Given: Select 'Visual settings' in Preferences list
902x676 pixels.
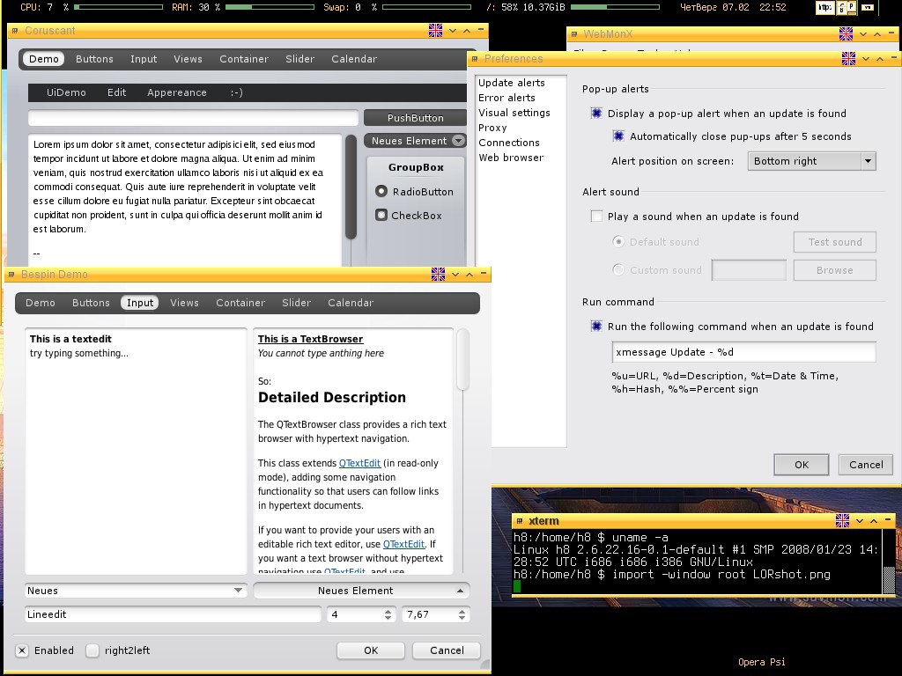Looking at the screenshot, I should click(514, 113).
